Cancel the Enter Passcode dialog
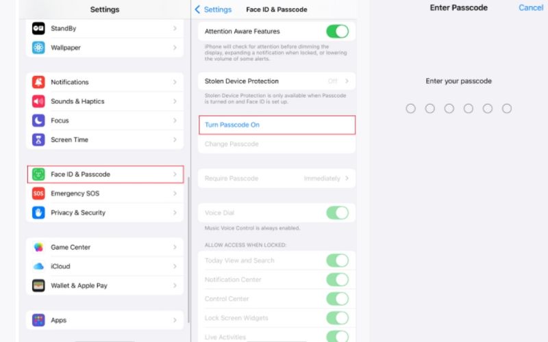548x342 pixels. coord(530,8)
